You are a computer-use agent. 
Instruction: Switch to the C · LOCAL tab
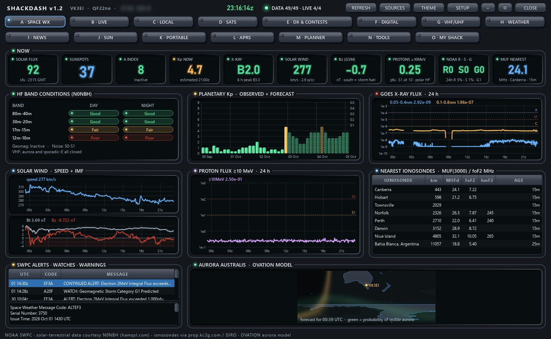[x=163, y=22]
